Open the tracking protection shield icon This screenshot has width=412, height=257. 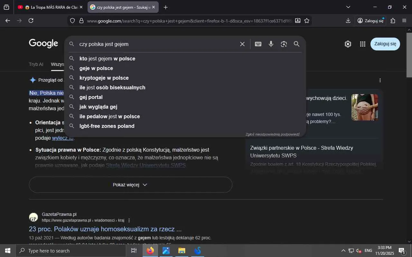(x=72, y=21)
